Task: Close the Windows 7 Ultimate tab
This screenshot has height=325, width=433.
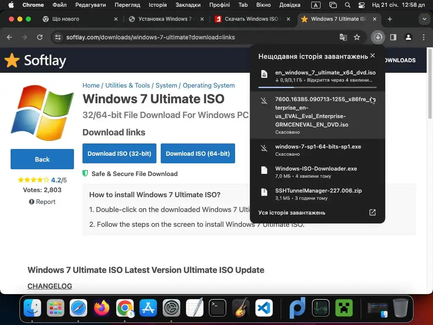Action: pos(375,19)
